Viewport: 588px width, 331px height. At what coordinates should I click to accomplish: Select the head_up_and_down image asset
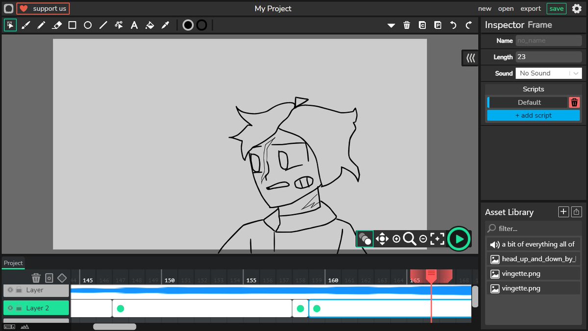tap(534, 259)
